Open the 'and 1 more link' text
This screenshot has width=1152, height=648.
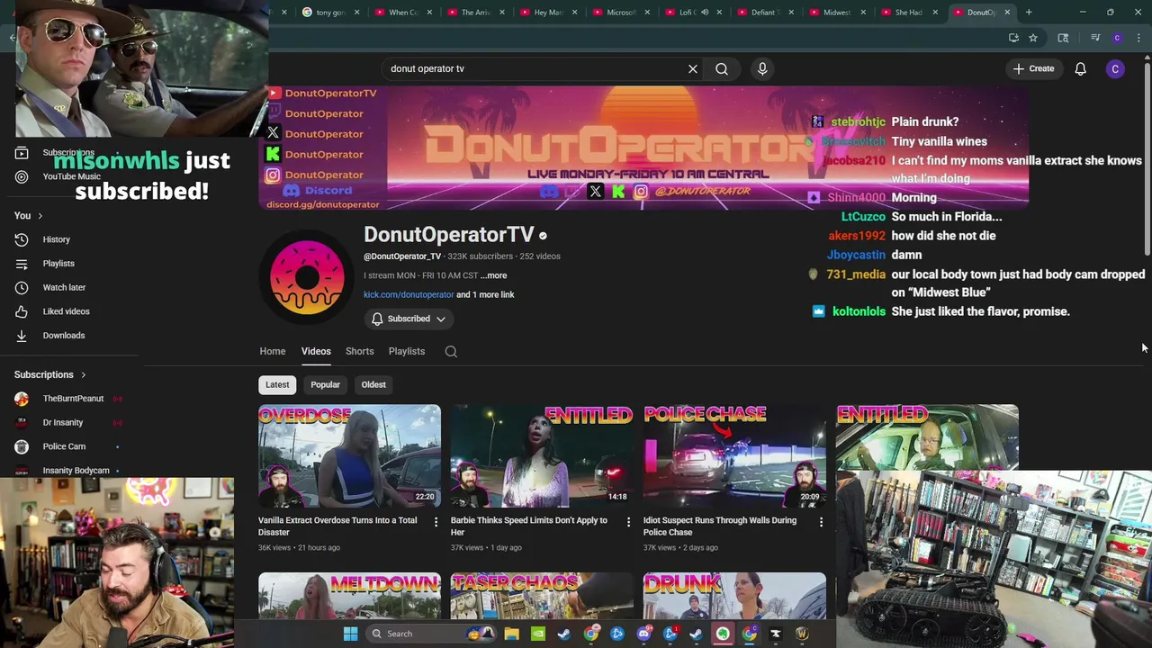point(485,294)
